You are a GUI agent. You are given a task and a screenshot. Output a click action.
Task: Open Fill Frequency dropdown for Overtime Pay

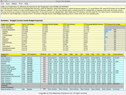point(34,61)
